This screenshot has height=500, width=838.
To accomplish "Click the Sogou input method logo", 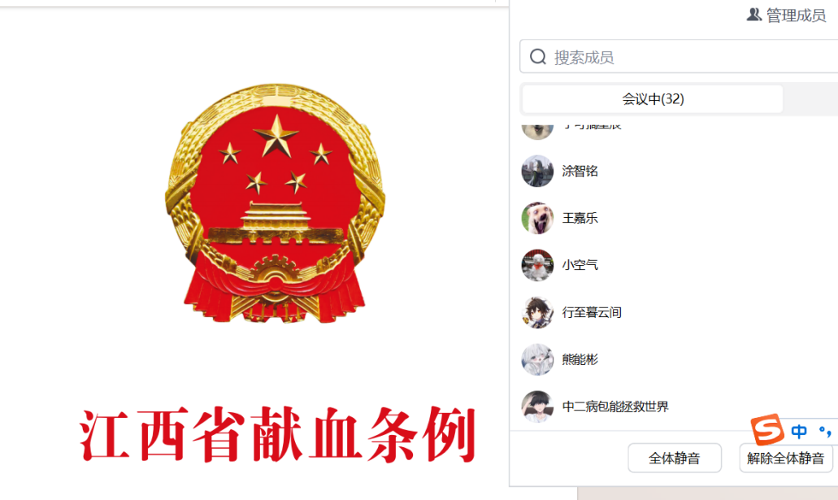I will tap(767, 429).
